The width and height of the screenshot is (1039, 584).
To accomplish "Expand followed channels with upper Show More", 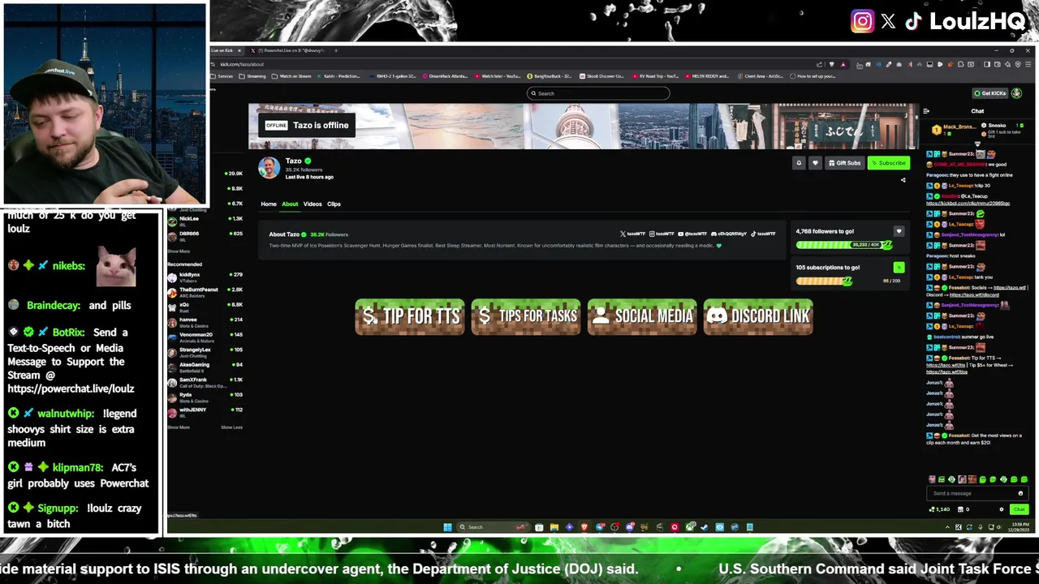I will pos(179,251).
